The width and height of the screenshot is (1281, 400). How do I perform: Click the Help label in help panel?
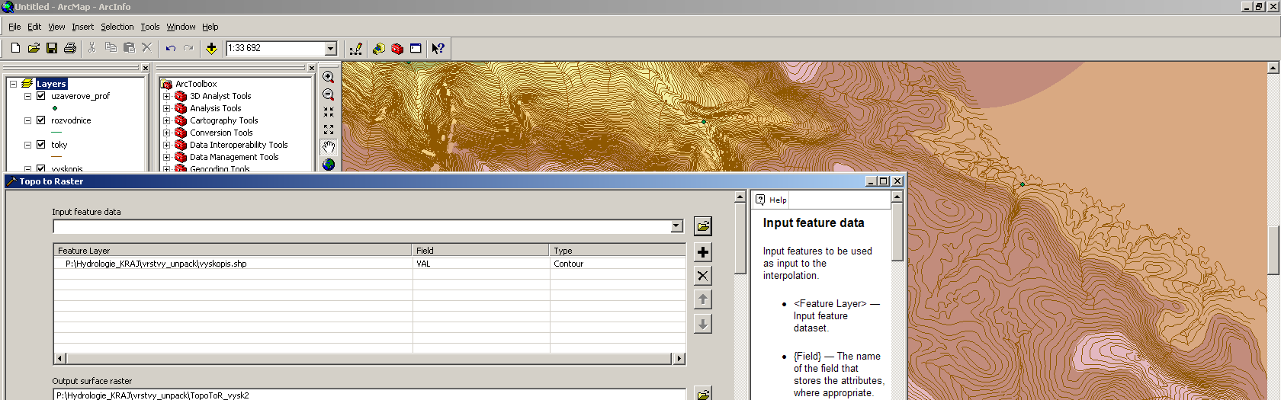point(778,200)
